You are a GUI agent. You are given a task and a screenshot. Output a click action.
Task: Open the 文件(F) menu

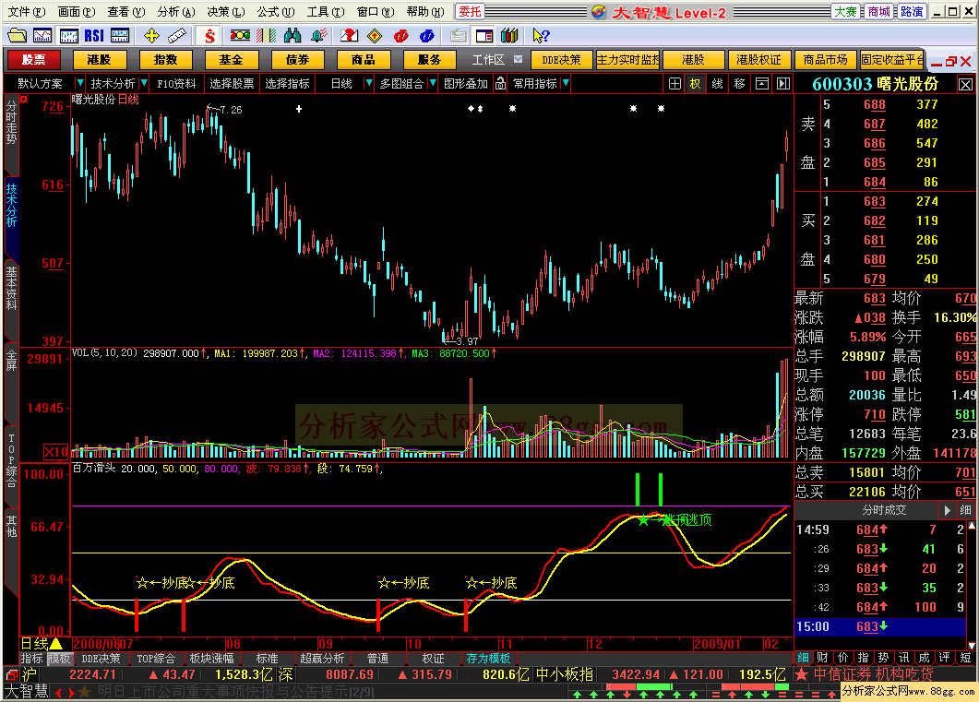pos(26,12)
